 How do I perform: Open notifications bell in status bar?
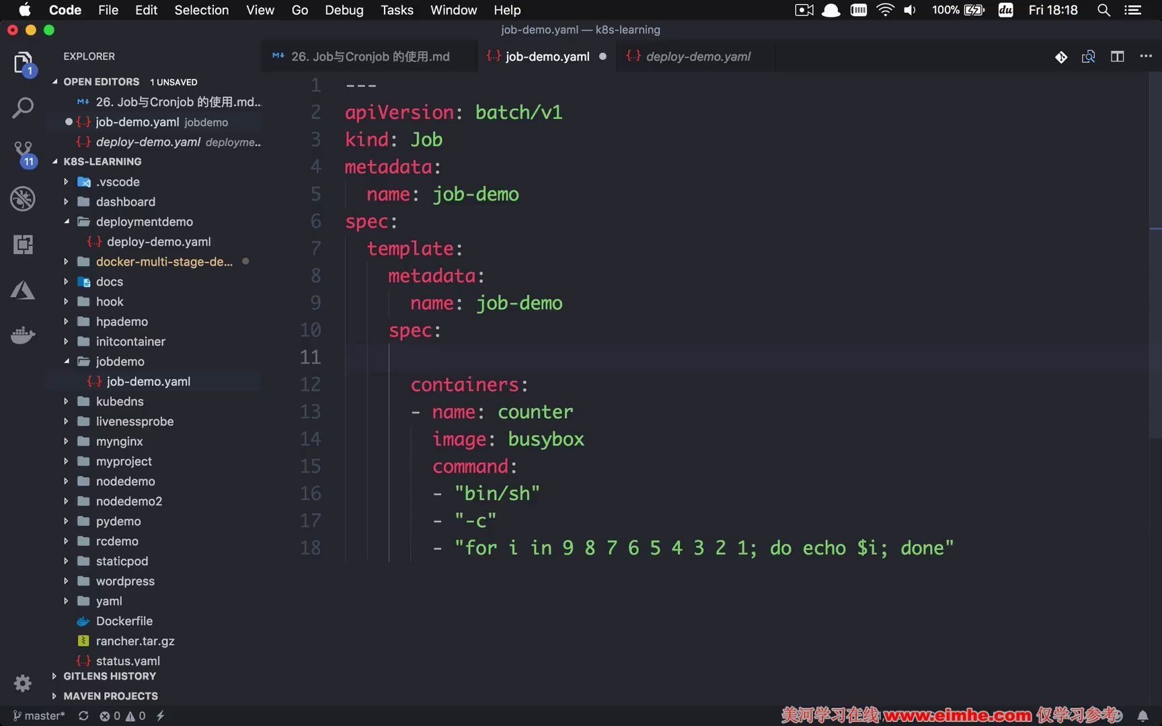[1142, 716]
